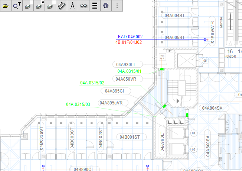Click the red 4B.01F/04J02 label
The height and width of the screenshot is (171, 242).
(x=128, y=42)
